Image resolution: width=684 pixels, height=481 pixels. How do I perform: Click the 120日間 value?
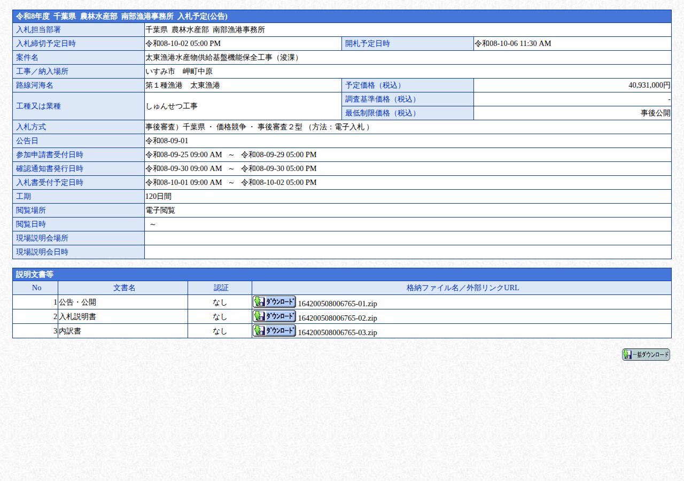(x=159, y=196)
